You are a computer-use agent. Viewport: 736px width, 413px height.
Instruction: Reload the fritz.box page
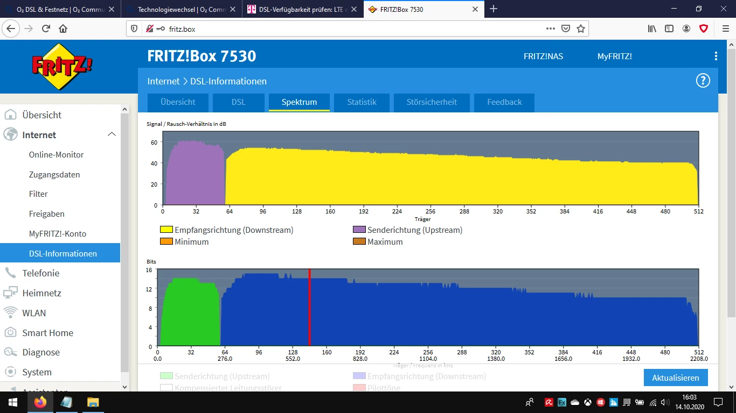46,29
